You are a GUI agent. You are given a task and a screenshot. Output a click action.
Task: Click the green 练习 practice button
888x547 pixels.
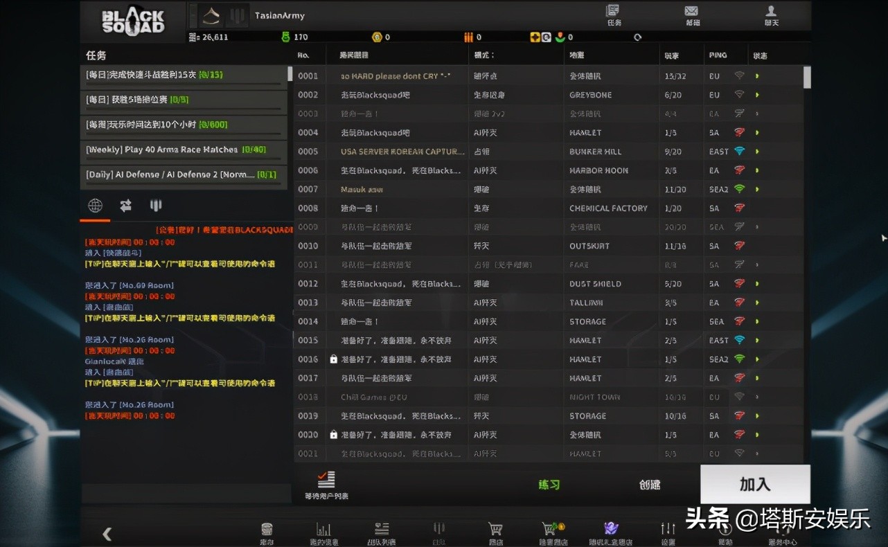click(549, 485)
